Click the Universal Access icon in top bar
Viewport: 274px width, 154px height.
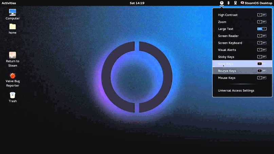tap(222, 3)
